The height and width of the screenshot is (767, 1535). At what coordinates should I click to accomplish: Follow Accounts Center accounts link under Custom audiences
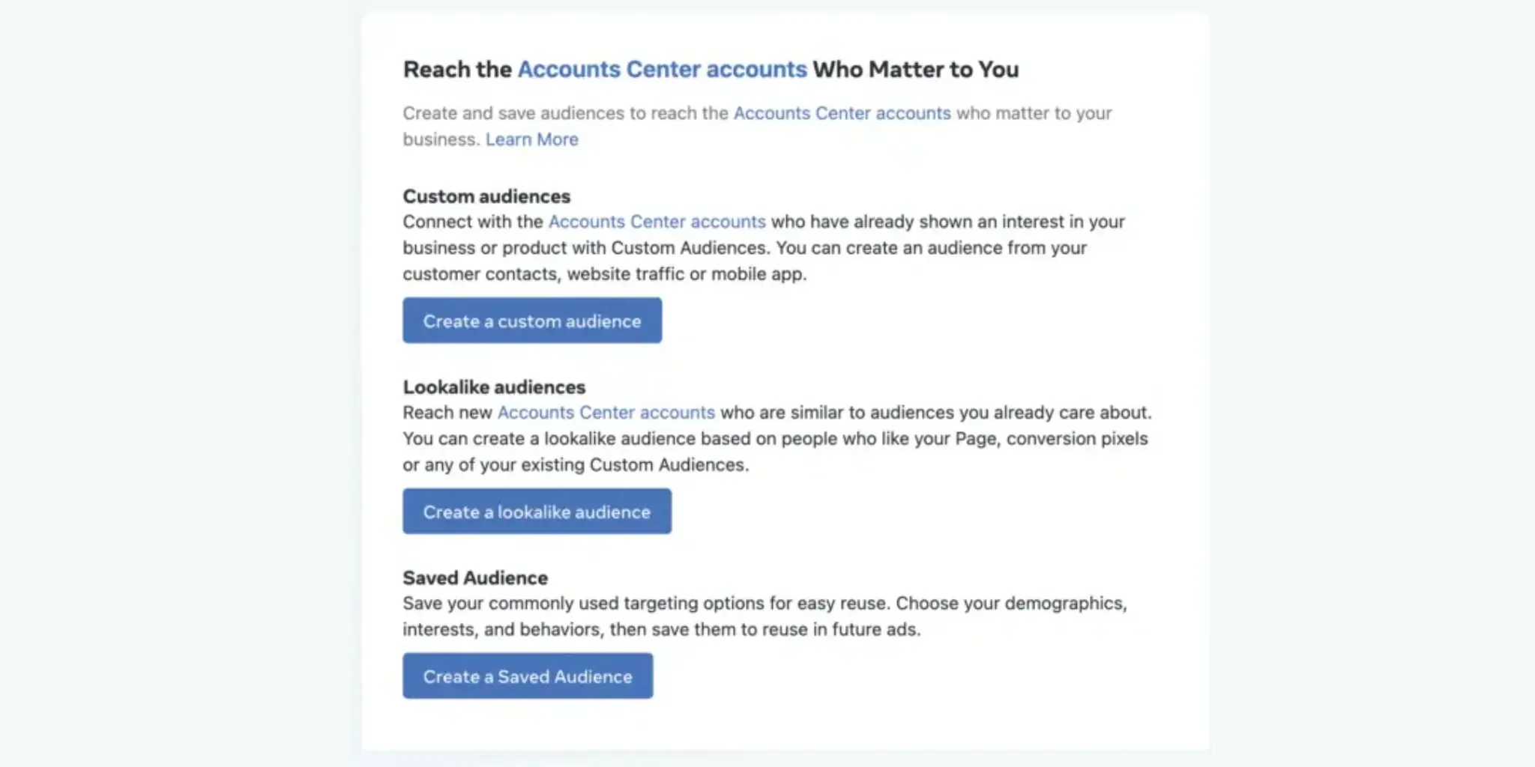657,222
